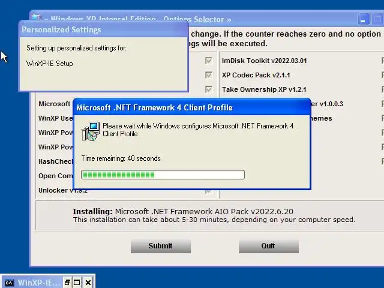384x288 pixels.
Task: Toggle checkbox beside Take Ownership XP v1.2.1
Action: click(208, 89)
